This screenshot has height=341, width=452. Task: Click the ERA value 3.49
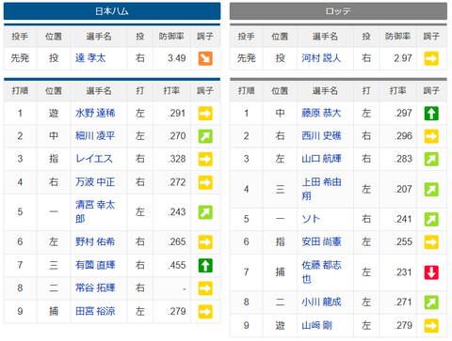pos(177,58)
